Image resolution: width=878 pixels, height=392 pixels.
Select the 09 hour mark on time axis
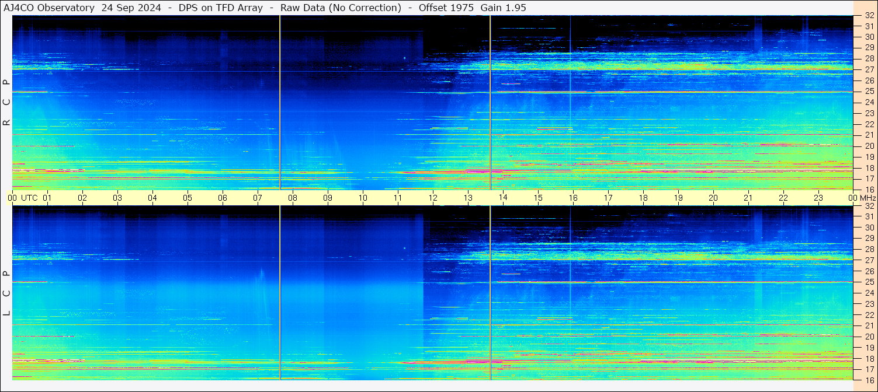(328, 198)
